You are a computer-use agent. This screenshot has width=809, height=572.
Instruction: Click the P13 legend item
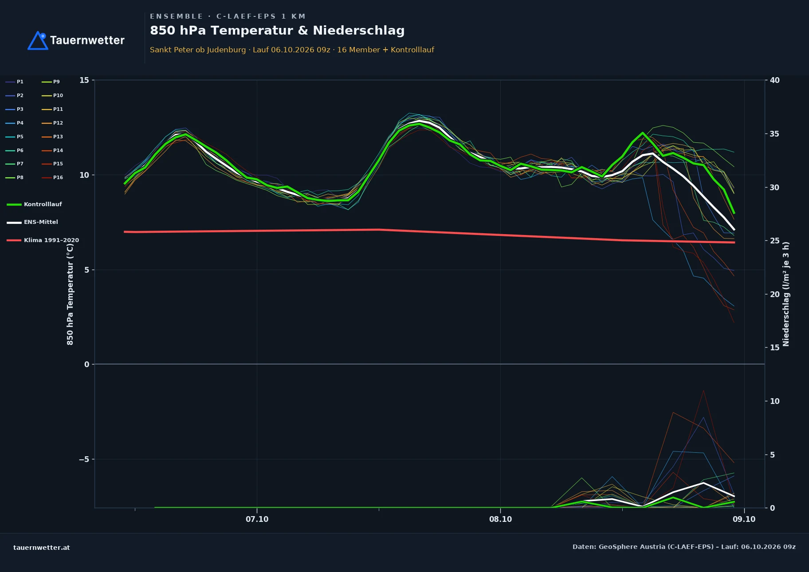tap(52, 137)
